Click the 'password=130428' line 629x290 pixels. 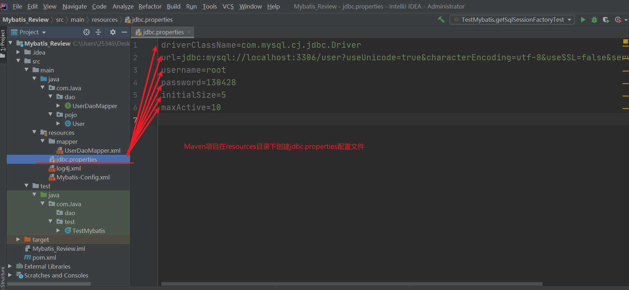(x=198, y=82)
